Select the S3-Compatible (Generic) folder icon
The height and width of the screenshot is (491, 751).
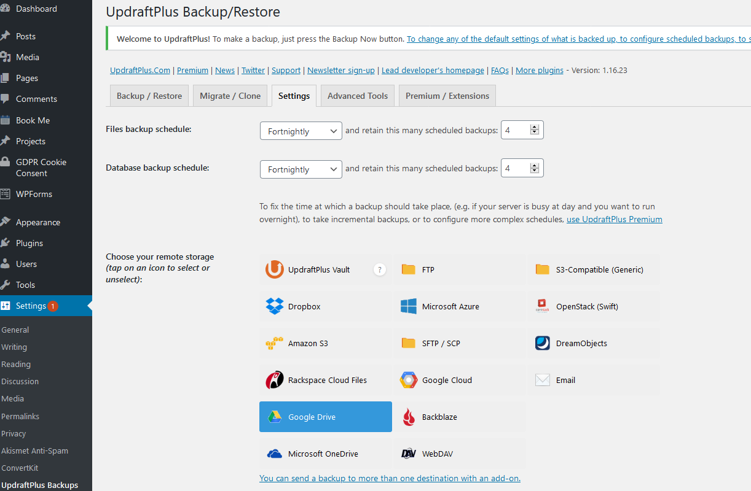click(x=542, y=269)
